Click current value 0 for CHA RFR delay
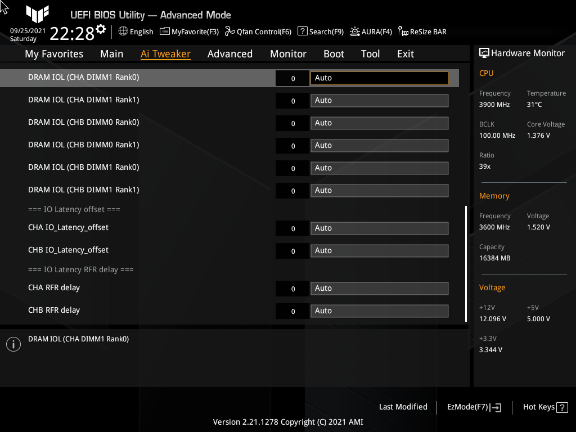This screenshot has height=432, width=576. coord(292,289)
